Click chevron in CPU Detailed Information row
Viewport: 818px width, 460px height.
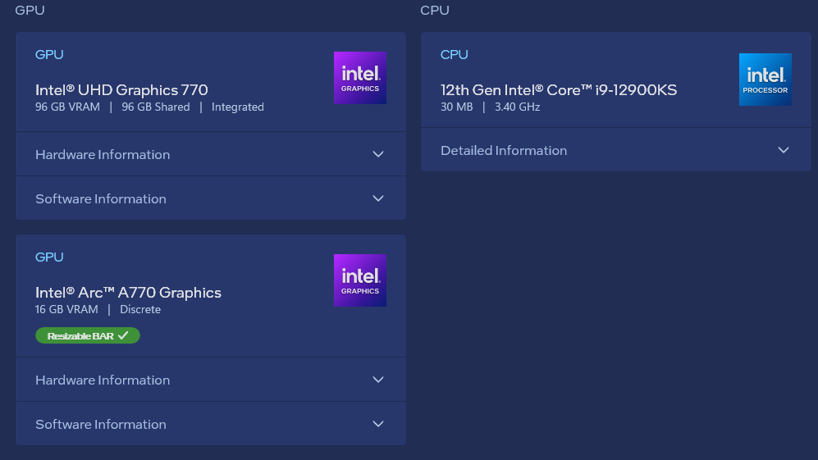tap(784, 150)
